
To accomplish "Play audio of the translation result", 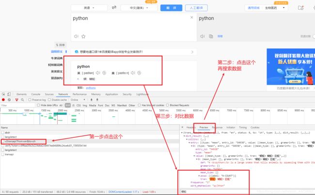I will point(202,36).
